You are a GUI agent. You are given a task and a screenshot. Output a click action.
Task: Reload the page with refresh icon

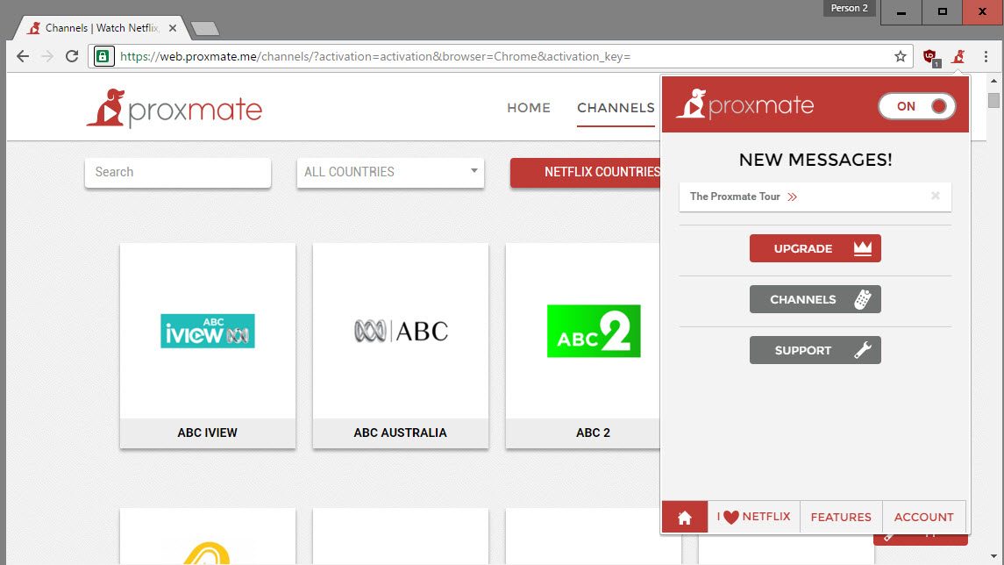pos(72,56)
